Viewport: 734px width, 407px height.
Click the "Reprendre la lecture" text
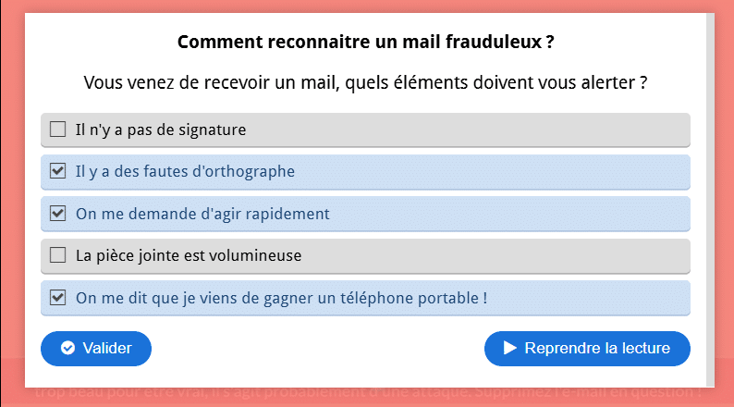597,349
